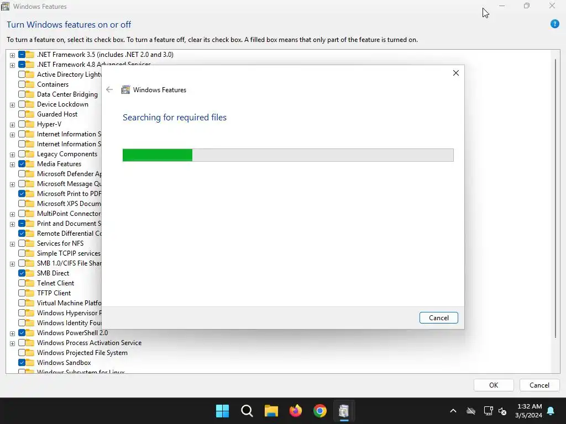Toggle the Containers checkbox

22,84
